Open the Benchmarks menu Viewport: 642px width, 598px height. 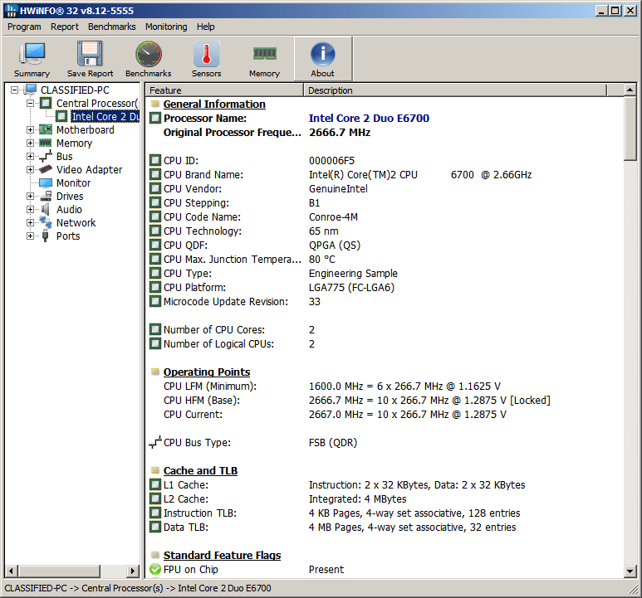click(x=112, y=27)
